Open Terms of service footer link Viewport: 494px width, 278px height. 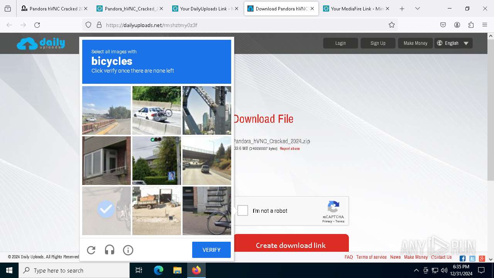pyautogui.click(x=371, y=257)
